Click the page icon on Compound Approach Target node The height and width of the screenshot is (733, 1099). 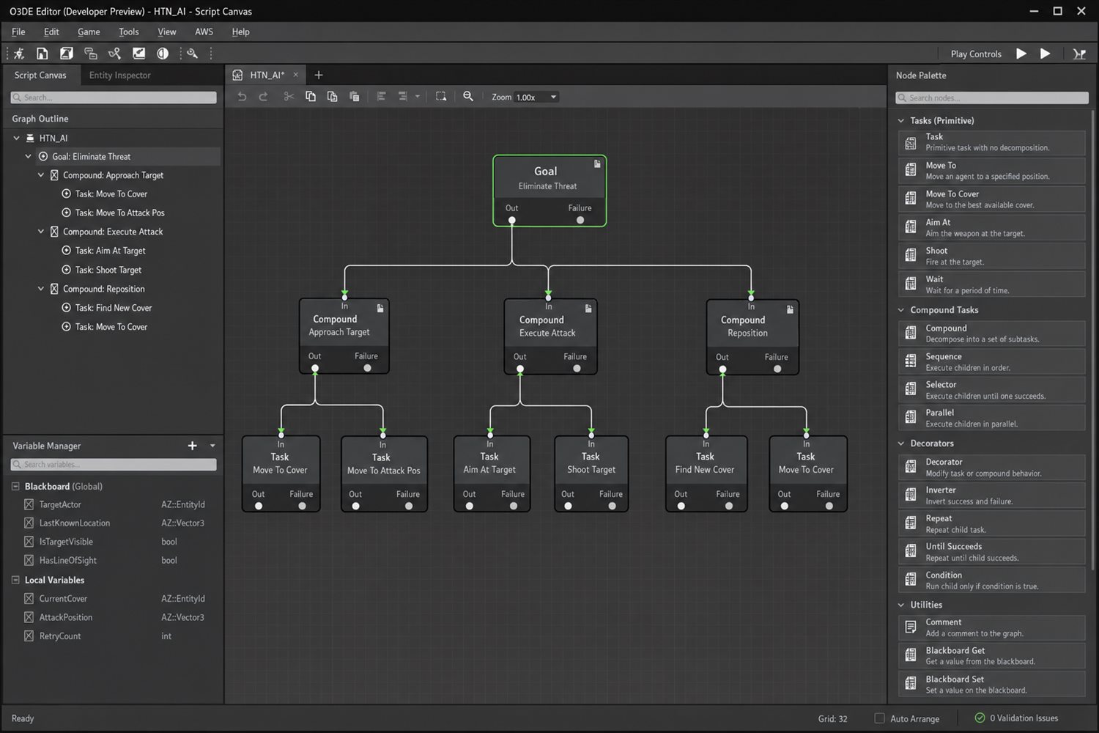[380, 309]
